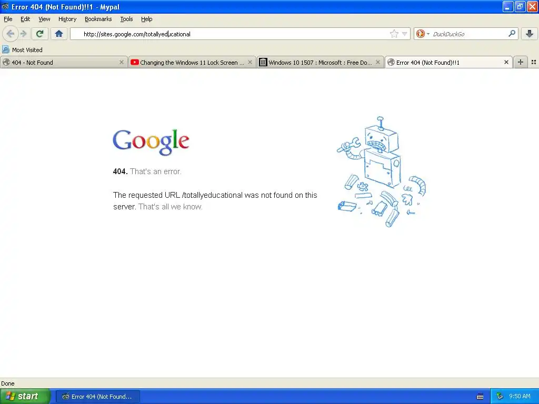Click the Google logo

click(x=151, y=142)
